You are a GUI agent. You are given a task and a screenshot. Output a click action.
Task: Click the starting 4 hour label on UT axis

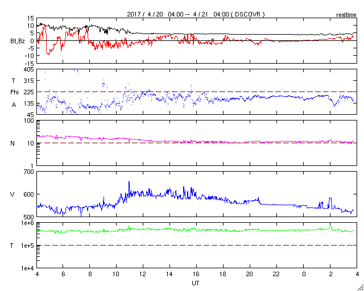pos(37,274)
